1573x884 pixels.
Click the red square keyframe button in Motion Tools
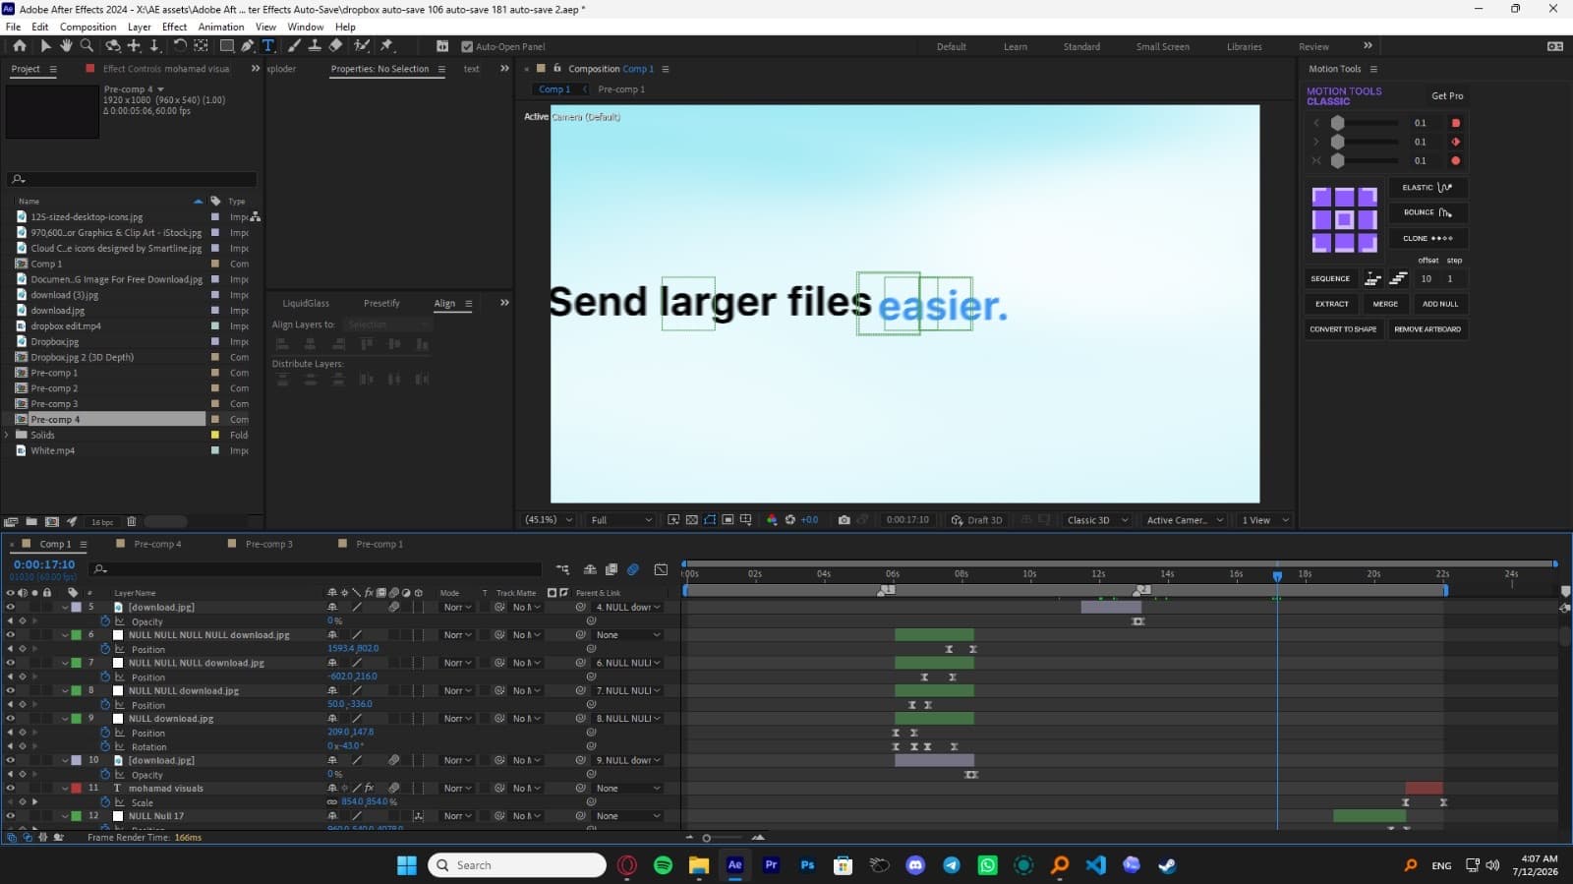[1456, 123]
